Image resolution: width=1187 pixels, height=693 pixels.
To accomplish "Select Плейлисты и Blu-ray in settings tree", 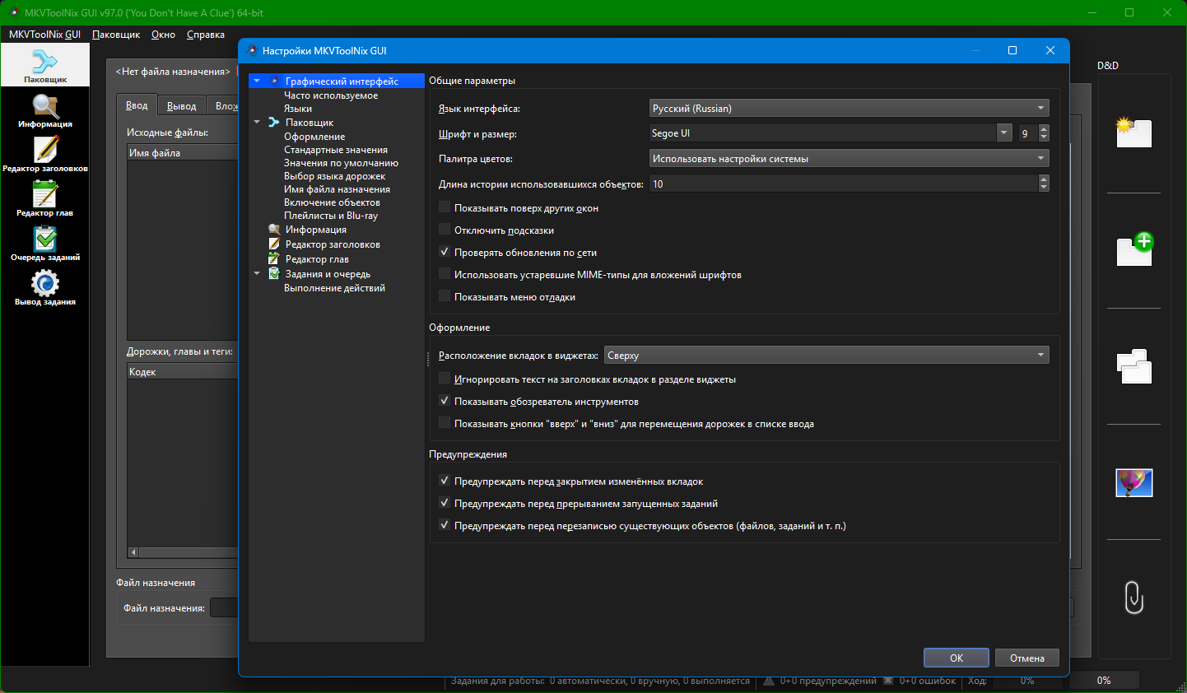I will point(331,216).
